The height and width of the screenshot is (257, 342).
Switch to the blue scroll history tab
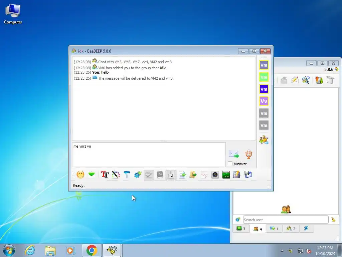point(306,229)
